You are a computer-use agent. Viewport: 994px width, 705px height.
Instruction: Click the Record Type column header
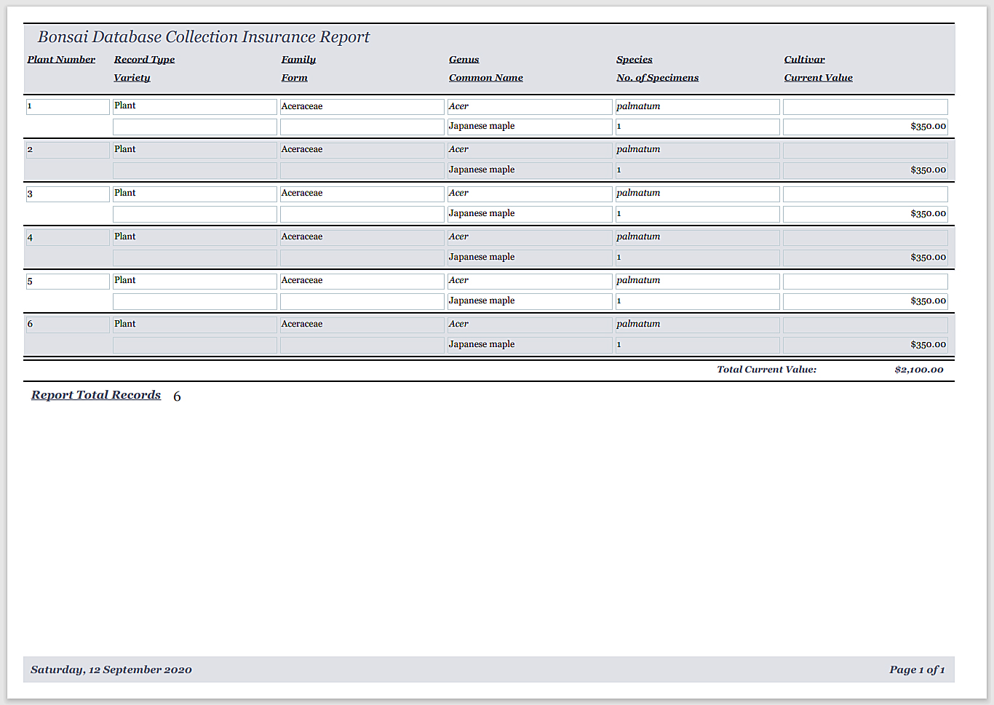tap(144, 60)
